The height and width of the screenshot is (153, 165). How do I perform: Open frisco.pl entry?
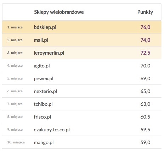pyautogui.click(x=42, y=117)
